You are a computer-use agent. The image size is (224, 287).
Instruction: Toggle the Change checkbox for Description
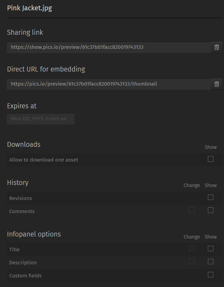point(192,262)
